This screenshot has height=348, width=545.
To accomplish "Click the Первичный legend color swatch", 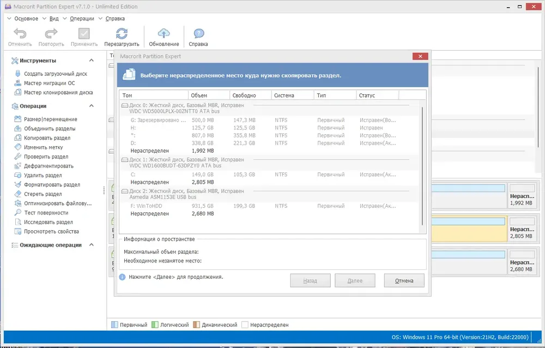I will 114,325.
